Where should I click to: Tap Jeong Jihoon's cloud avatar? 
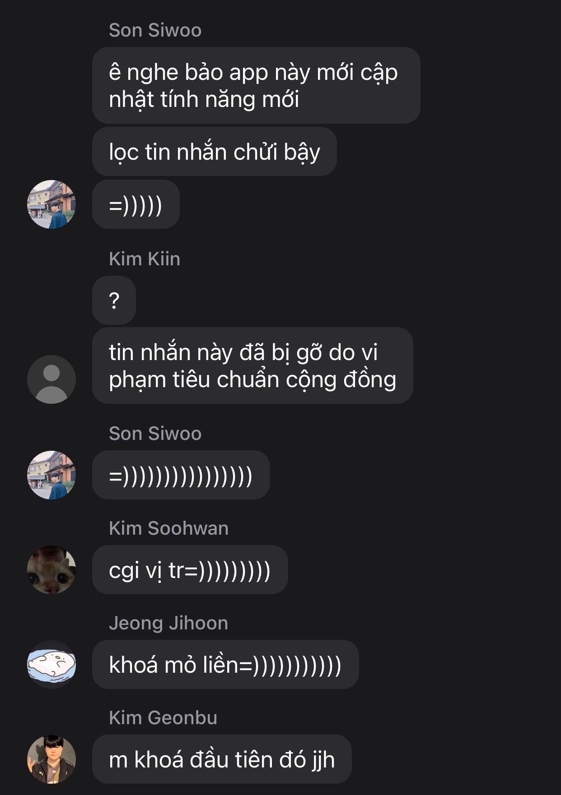(x=51, y=665)
